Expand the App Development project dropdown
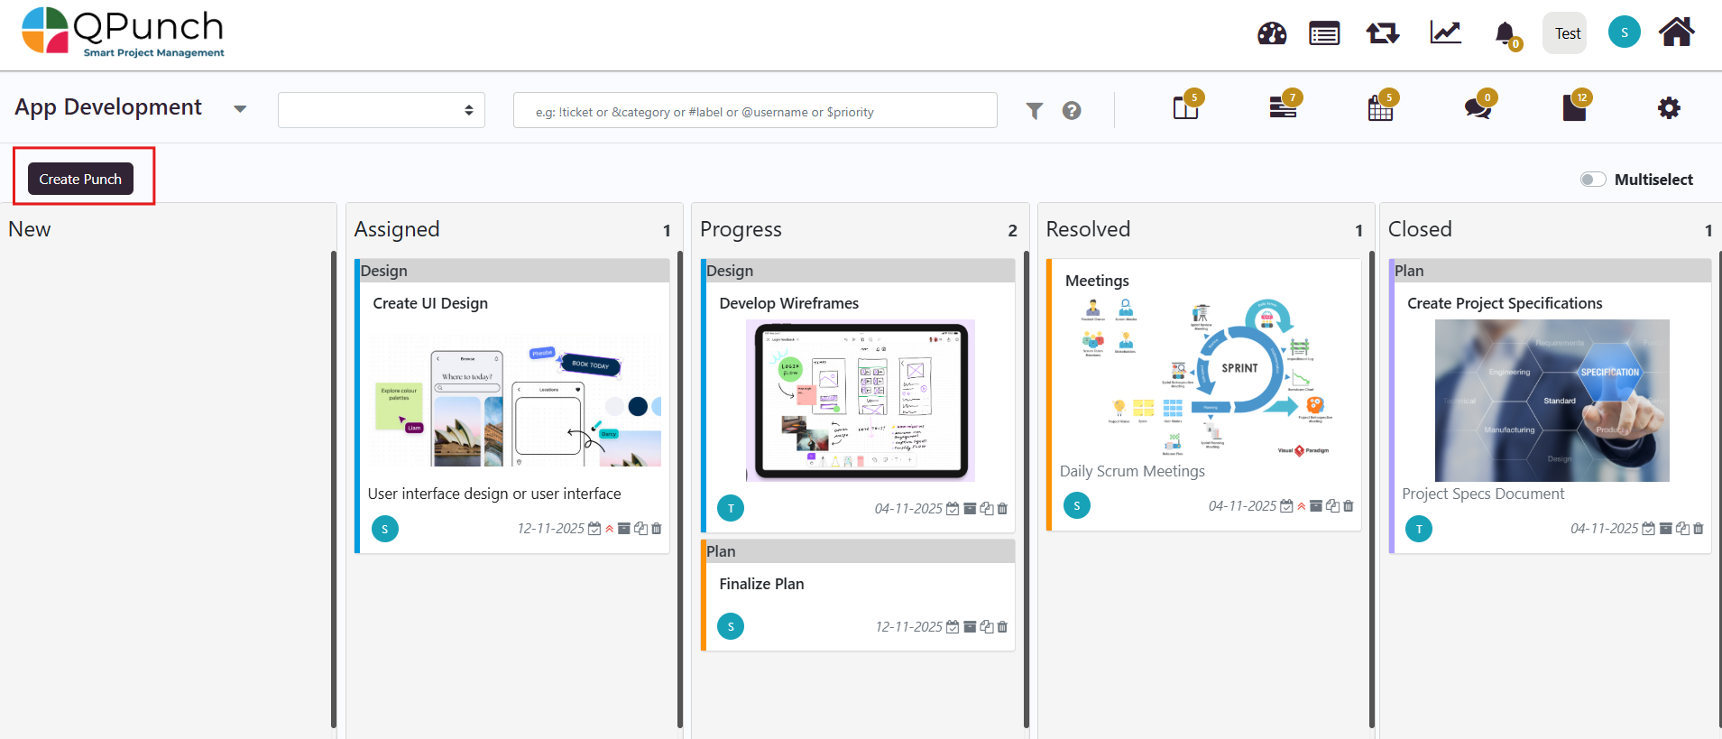This screenshot has width=1722, height=739. pos(240,109)
